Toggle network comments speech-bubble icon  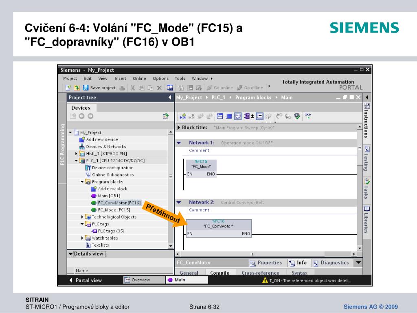[x=238, y=116]
